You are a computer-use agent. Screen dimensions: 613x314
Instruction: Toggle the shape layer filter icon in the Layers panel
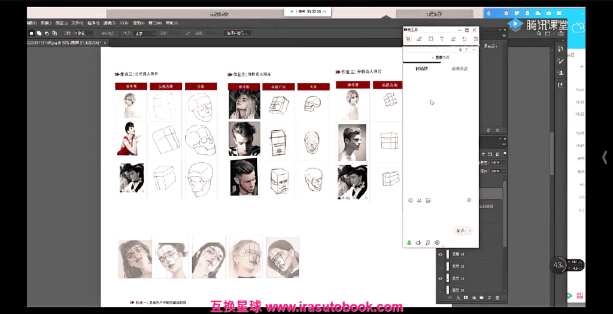(490, 154)
